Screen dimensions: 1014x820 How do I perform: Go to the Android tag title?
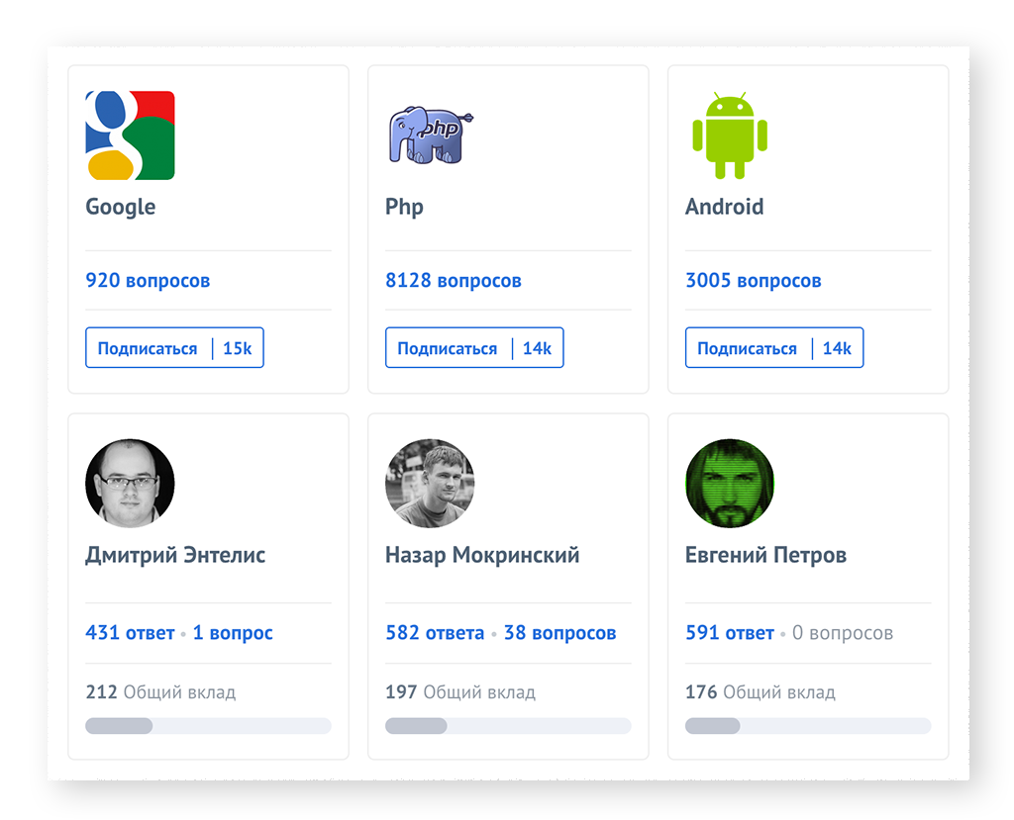(724, 207)
